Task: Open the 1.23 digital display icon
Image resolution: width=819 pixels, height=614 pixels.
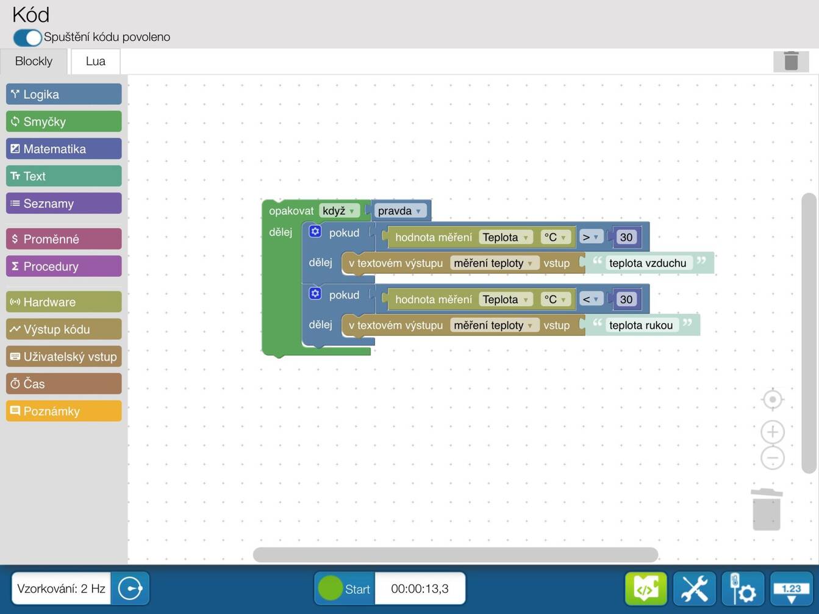Action: point(792,588)
